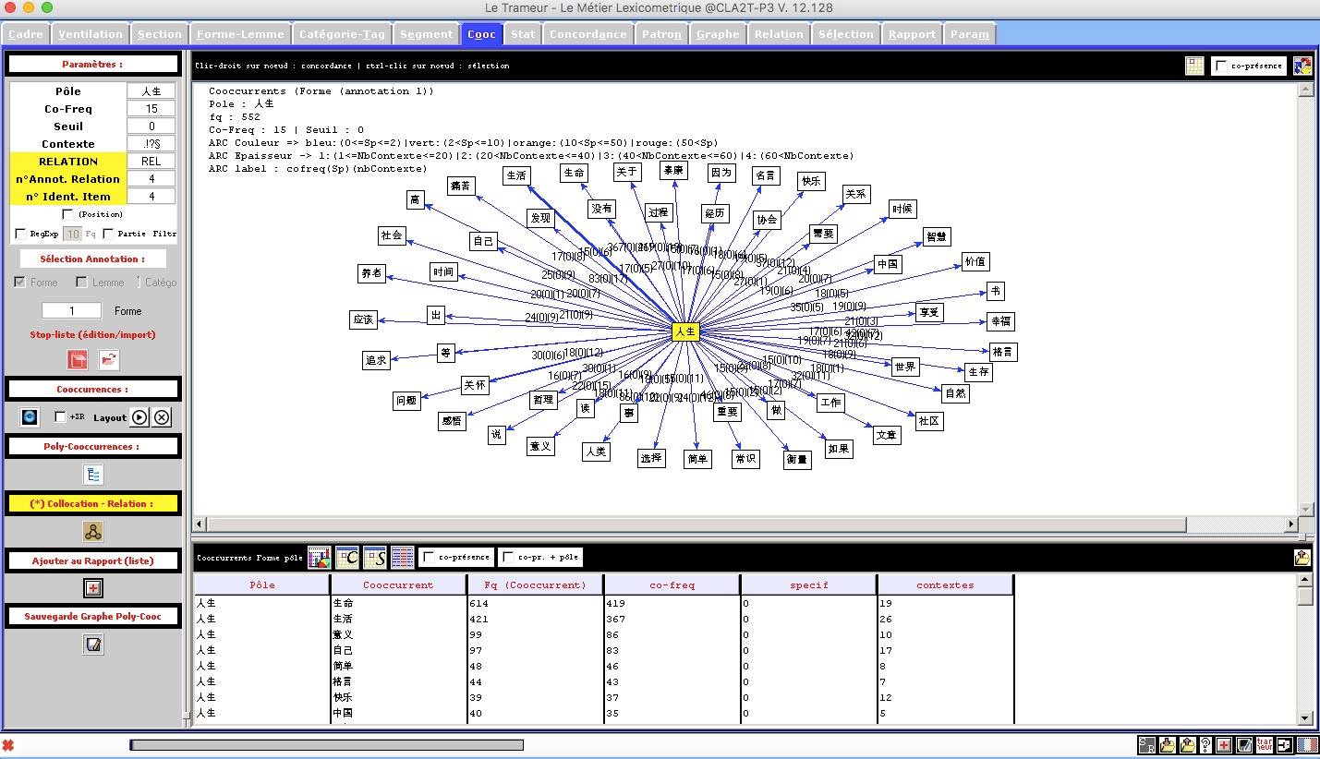Click the folder export up-arrow icon

[x=1187, y=745]
